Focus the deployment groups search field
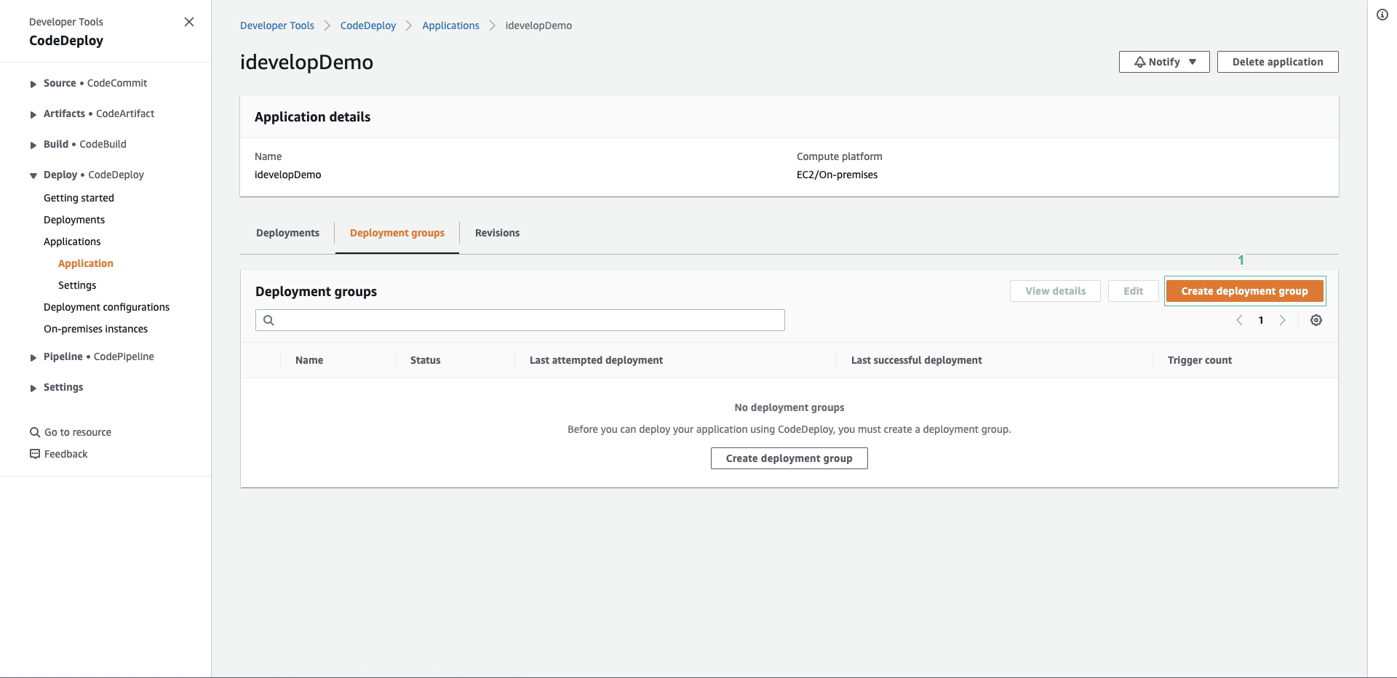This screenshot has width=1397, height=678. click(x=520, y=320)
